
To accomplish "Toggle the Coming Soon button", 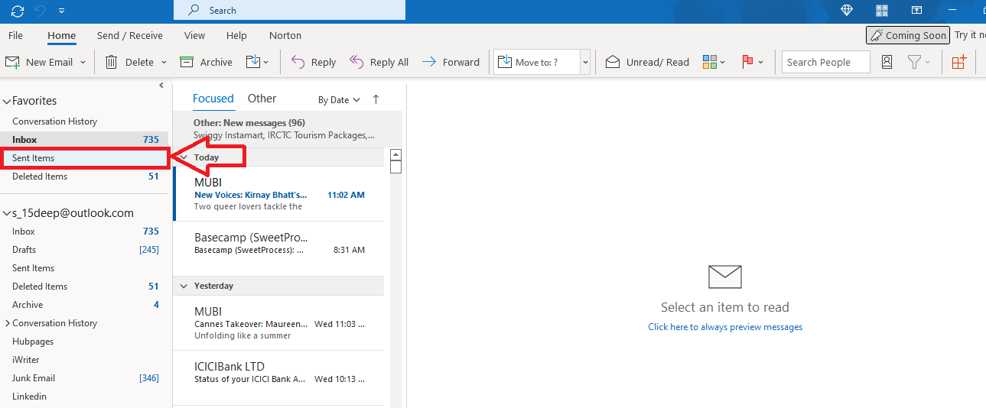I will coord(908,35).
